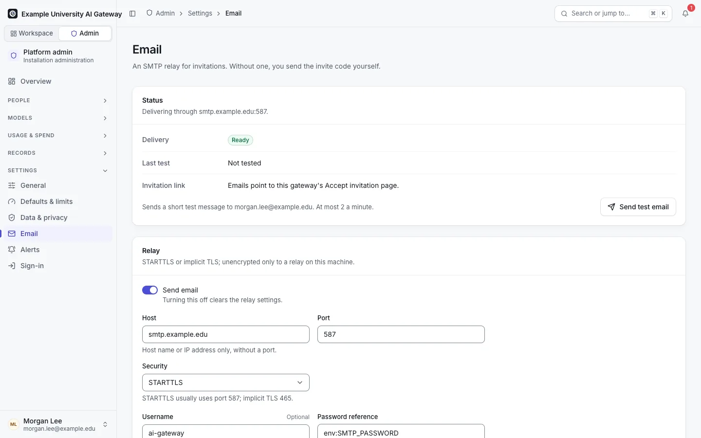Expand the Records section
This screenshot has width=701, height=438.
tap(58, 153)
